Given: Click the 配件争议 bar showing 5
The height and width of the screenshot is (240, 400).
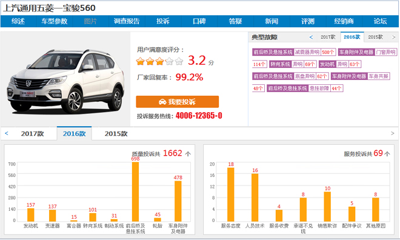Looking at the screenshot, I should click(352, 214).
